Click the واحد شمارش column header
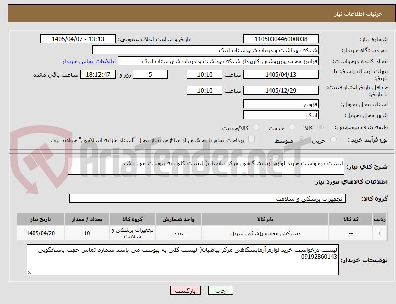396x304 pixels. tap(178, 219)
